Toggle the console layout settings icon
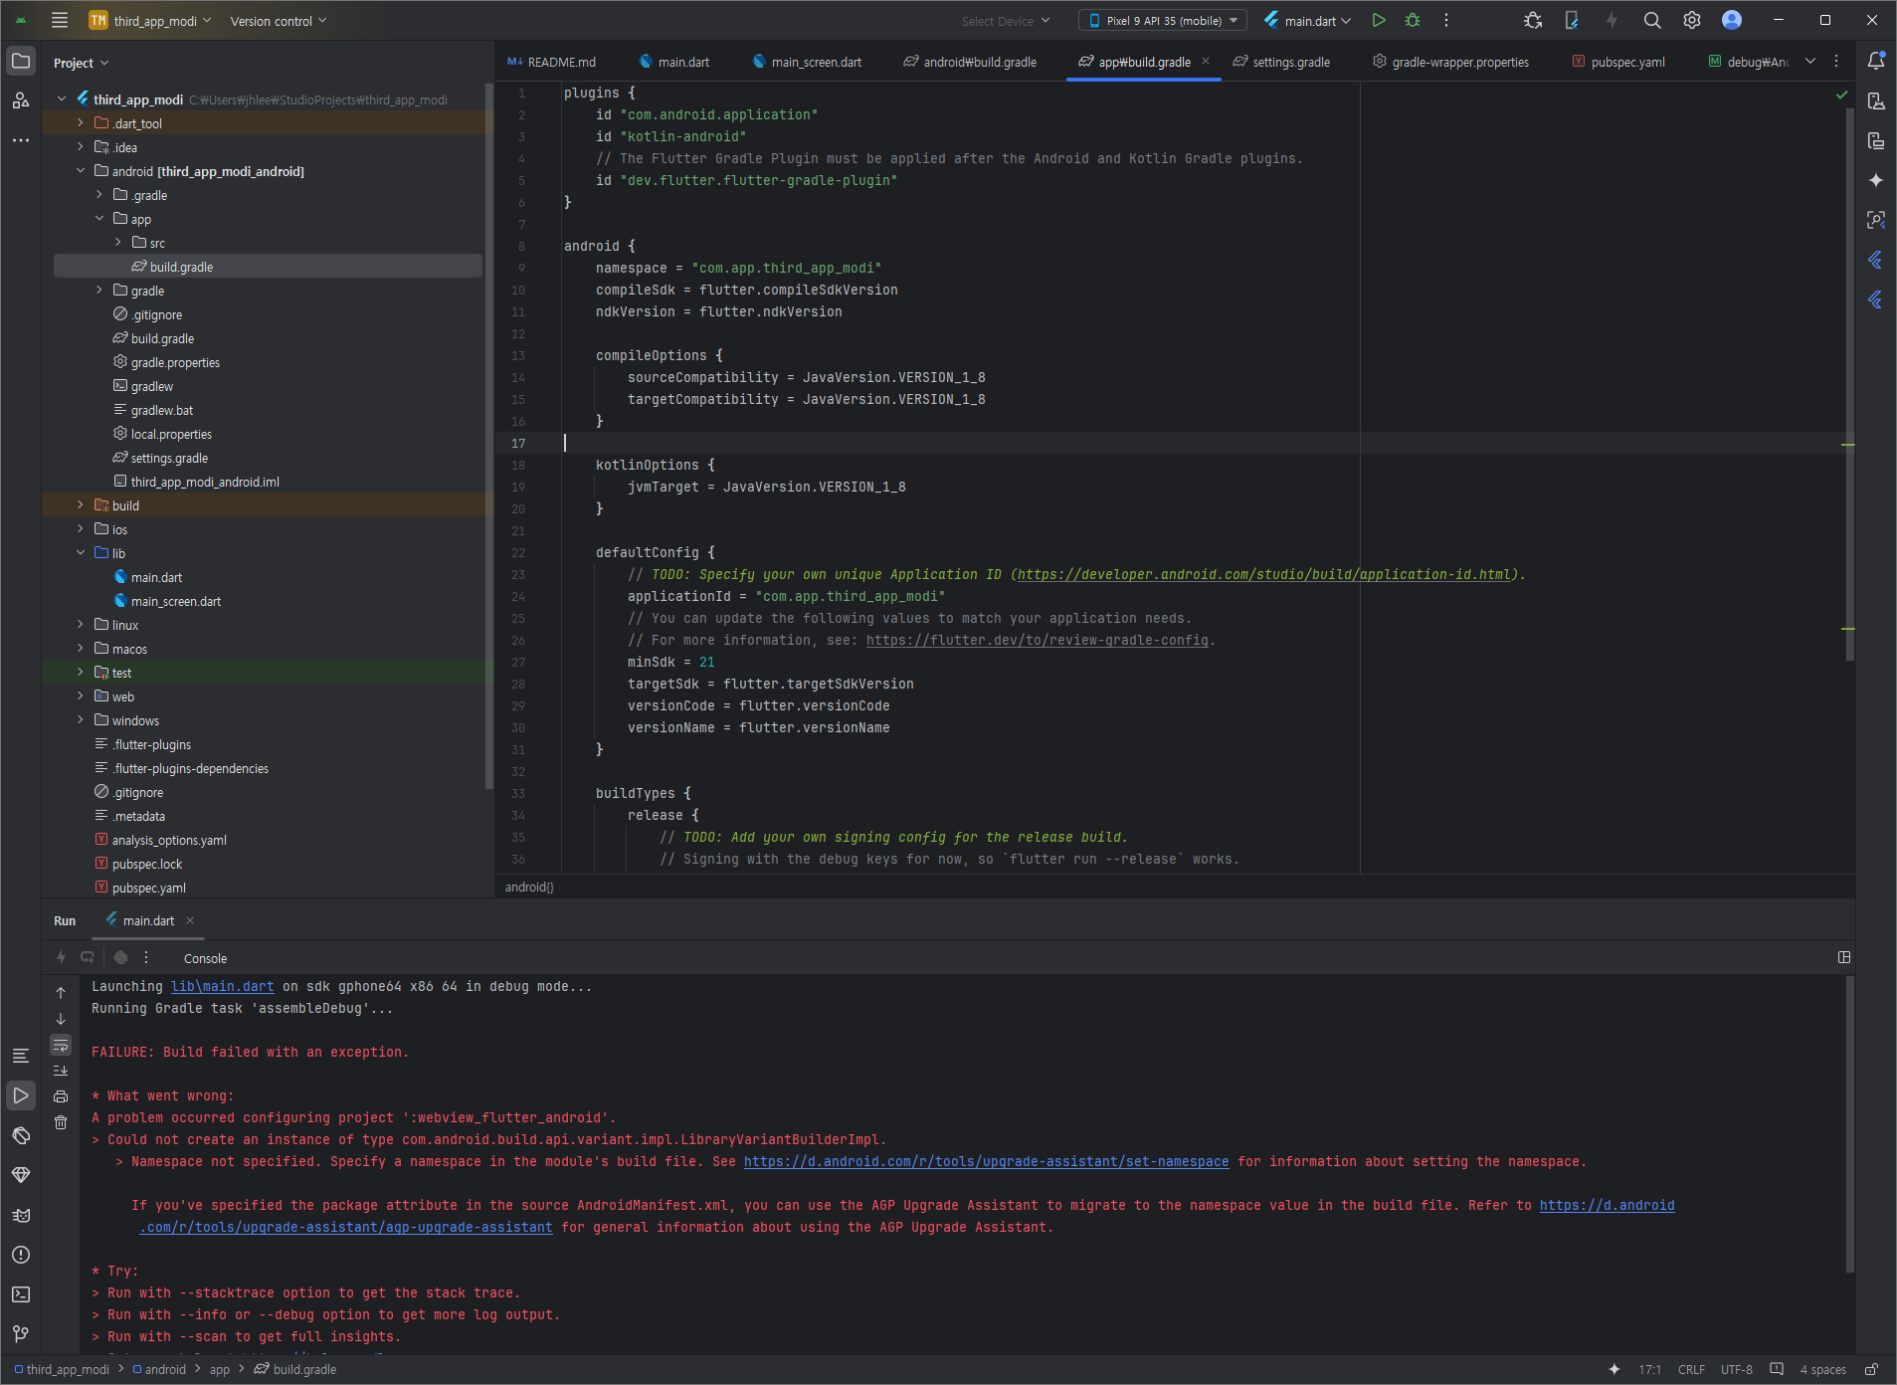Image resolution: width=1897 pixels, height=1385 pixels. click(x=1844, y=957)
